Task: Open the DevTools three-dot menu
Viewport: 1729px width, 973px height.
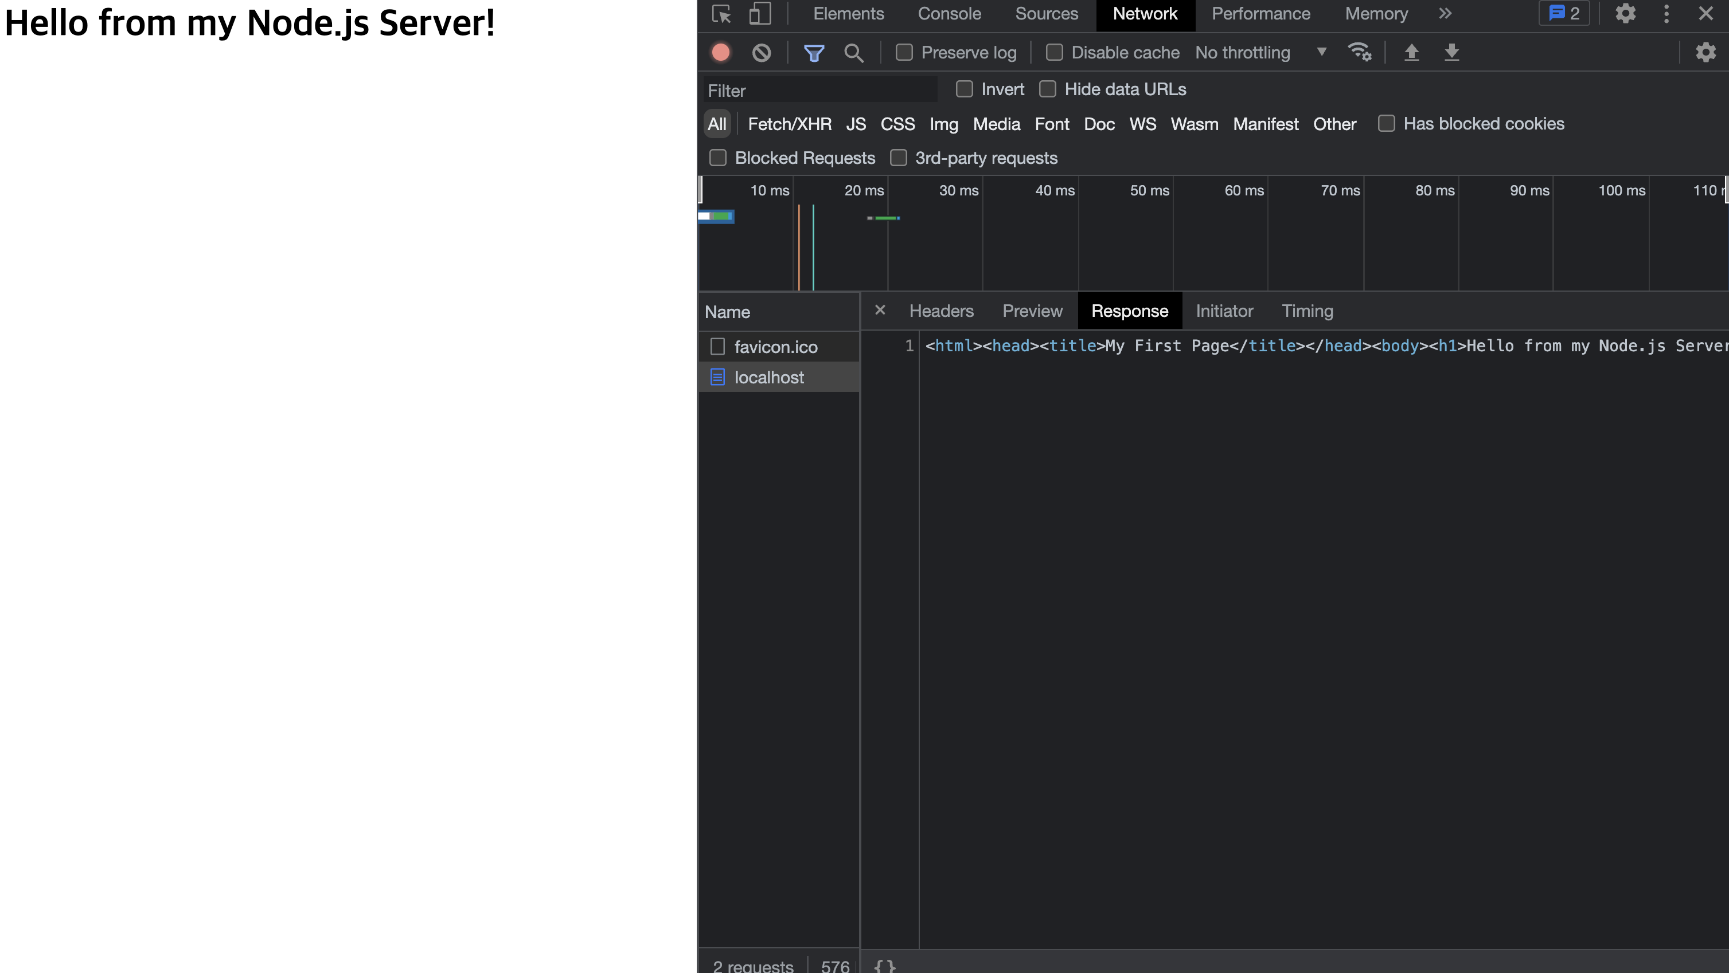Action: 1666,14
